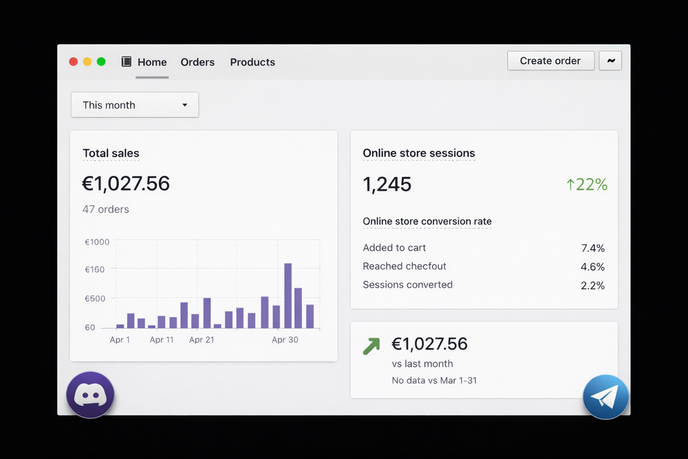The height and width of the screenshot is (459, 688).
Task: Click the analytics squiggle icon button
Action: [x=610, y=61]
